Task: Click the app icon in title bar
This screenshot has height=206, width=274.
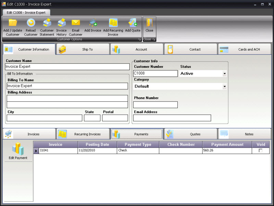Action: click(4, 4)
